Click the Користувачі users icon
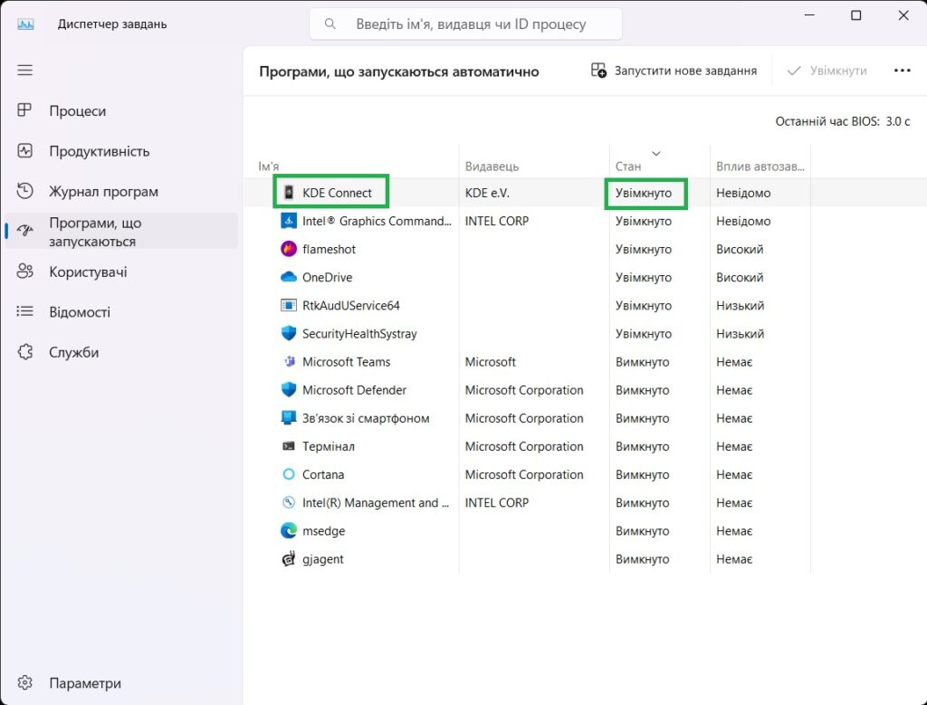The height and width of the screenshot is (705, 927). pyautogui.click(x=24, y=272)
